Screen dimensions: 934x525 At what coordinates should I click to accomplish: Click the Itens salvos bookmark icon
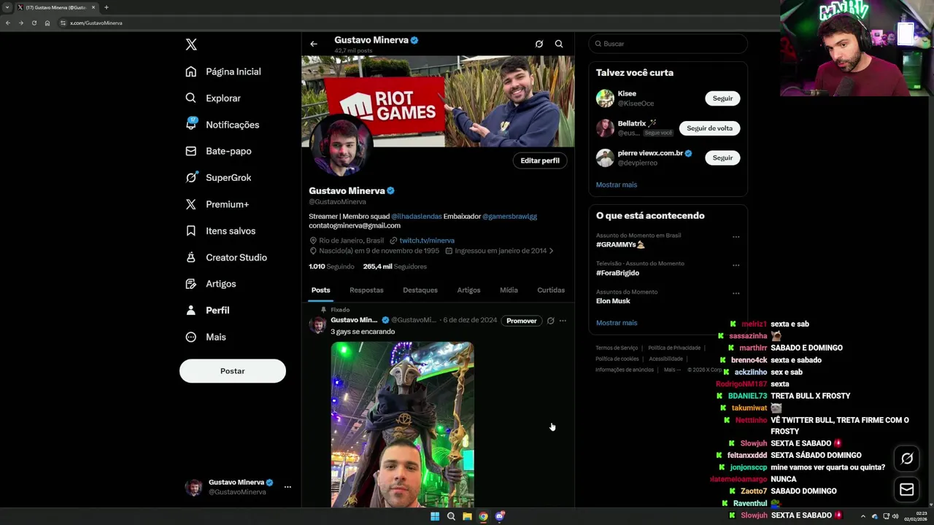190,230
